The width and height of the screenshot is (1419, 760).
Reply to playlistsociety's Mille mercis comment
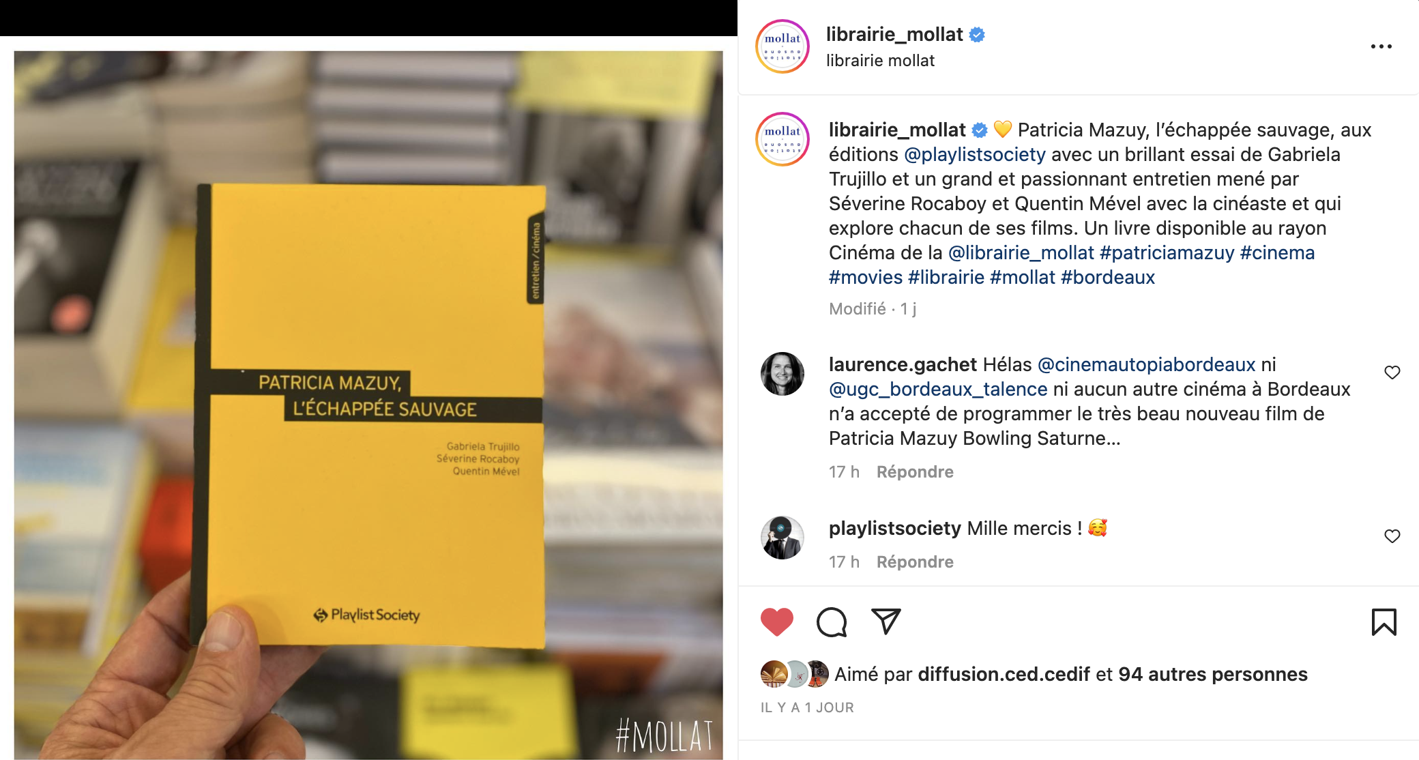tap(915, 562)
